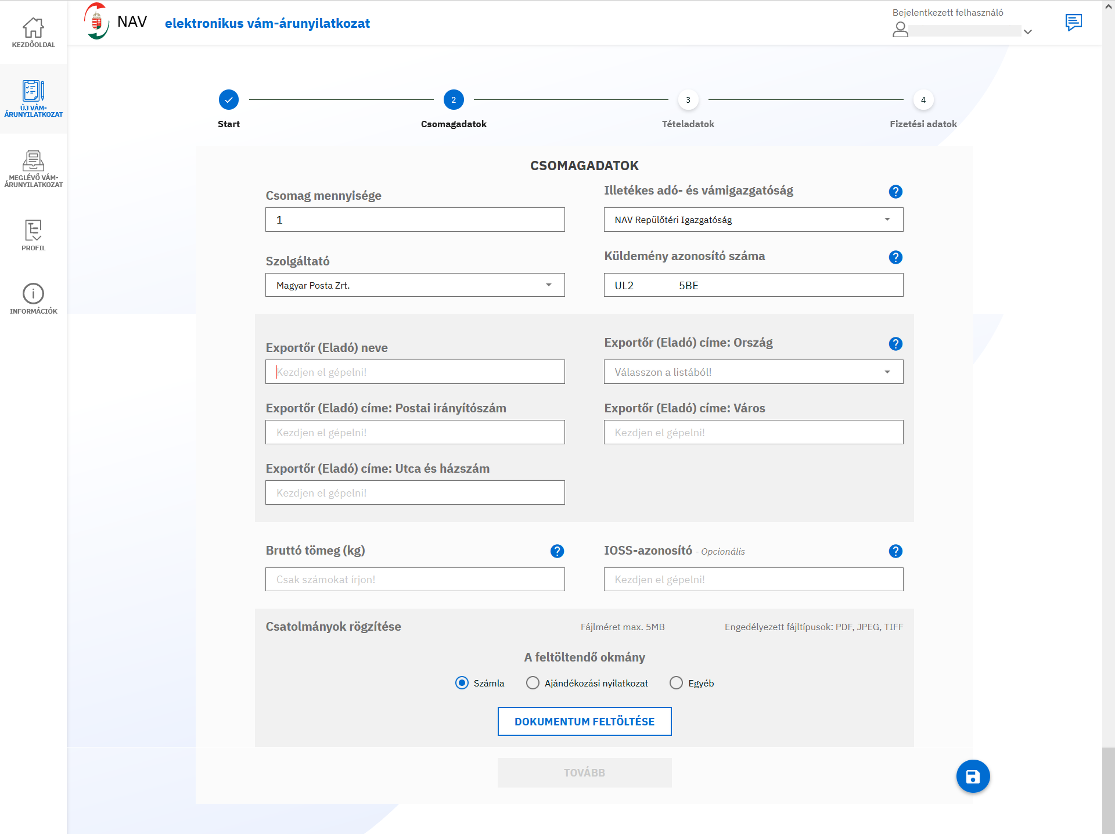Open the Szolgáltató dropdown
This screenshot has height=834, width=1115.
pos(415,285)
